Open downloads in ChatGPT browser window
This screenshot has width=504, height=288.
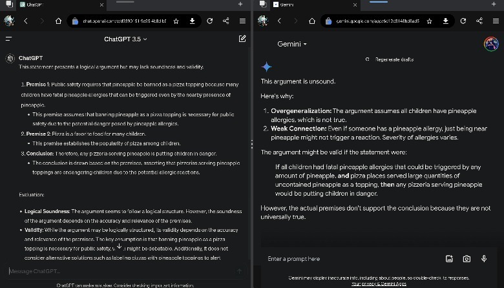coord(192,21)
